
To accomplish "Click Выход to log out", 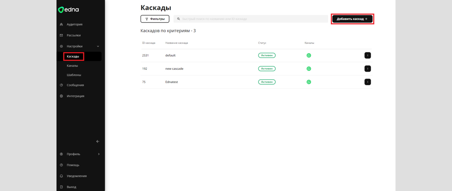I will (x=71, y=187).
